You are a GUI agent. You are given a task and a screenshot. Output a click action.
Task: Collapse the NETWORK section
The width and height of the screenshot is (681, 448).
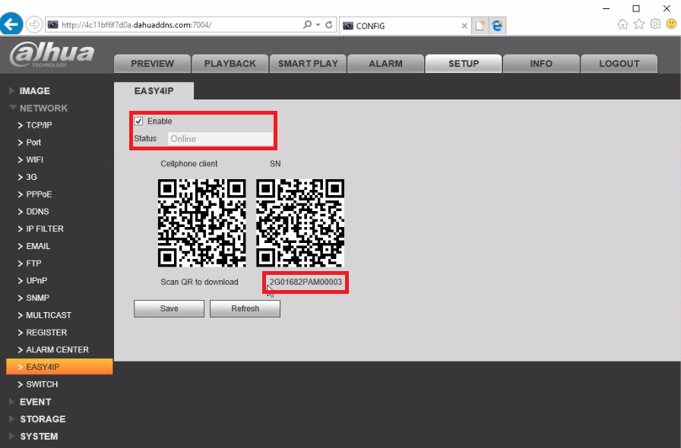[43, 108]
